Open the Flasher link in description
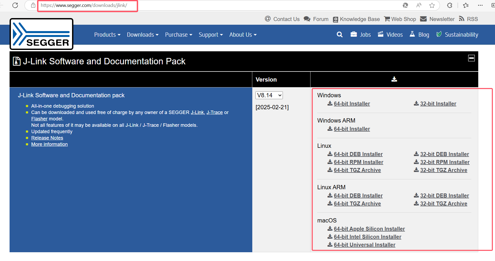The width and height of the screenshot is (495, 261). [x=39, y=119]
